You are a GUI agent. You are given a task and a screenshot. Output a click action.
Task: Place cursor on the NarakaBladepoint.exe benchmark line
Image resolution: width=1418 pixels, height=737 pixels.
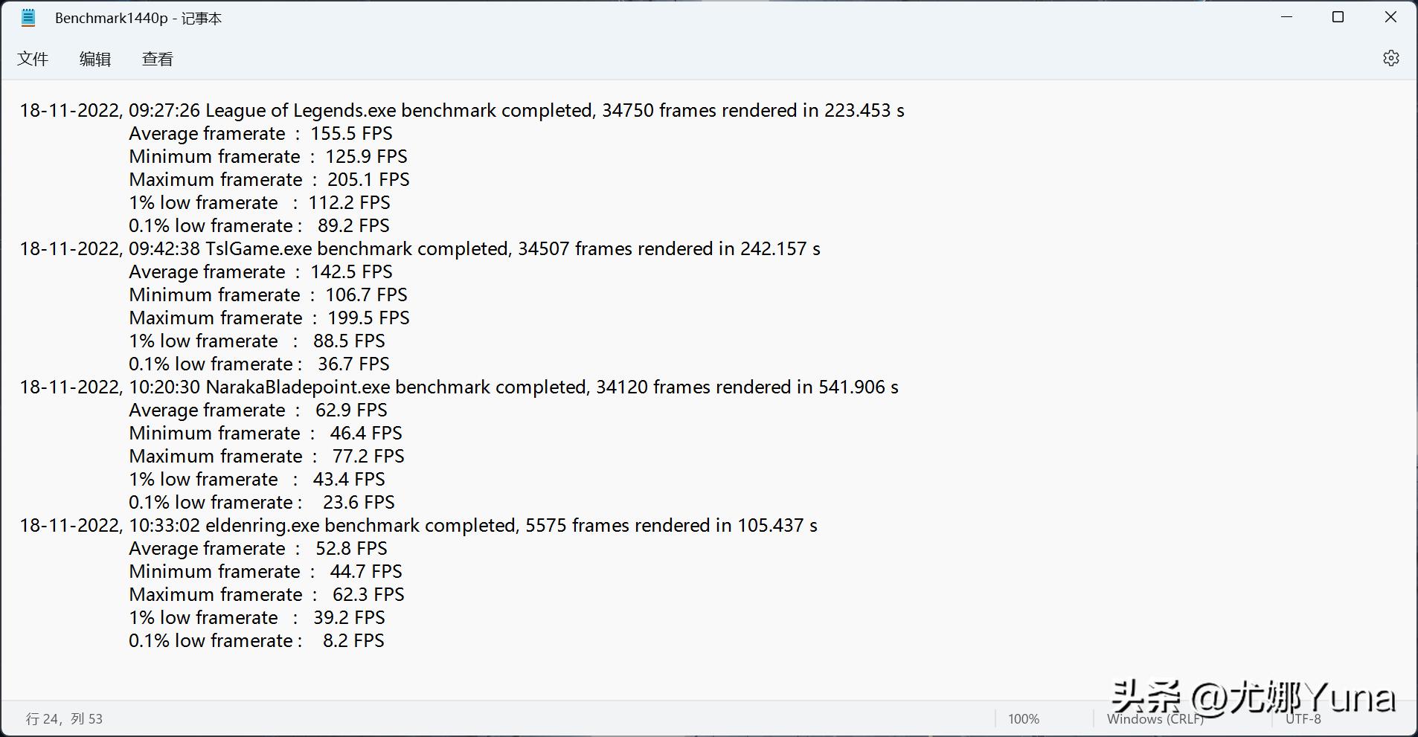pos(458,387)
